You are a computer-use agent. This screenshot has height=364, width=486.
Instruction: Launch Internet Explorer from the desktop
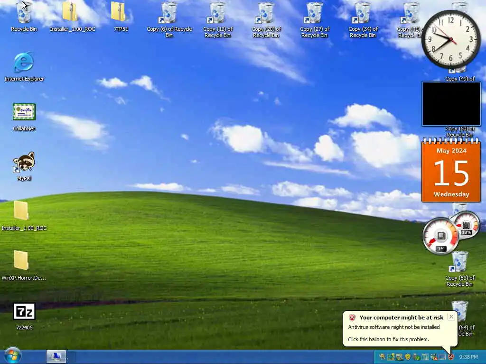24,66
